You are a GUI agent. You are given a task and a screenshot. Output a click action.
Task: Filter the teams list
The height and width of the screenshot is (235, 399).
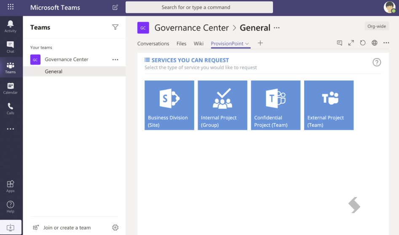point(115,27)
